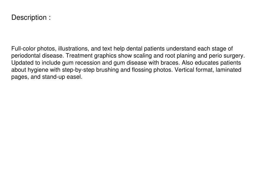Place cursor on the word 'illustrations'
Image resolution: width=265 pixels, height=187 pixels.
click(x=73, y=49)
